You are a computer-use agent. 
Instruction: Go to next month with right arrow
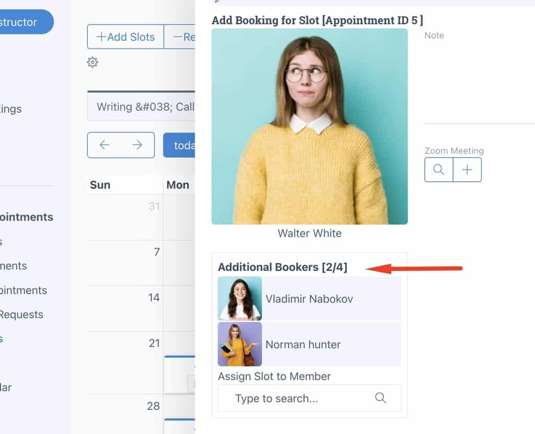pyautogui.click(x=137, y=145)
